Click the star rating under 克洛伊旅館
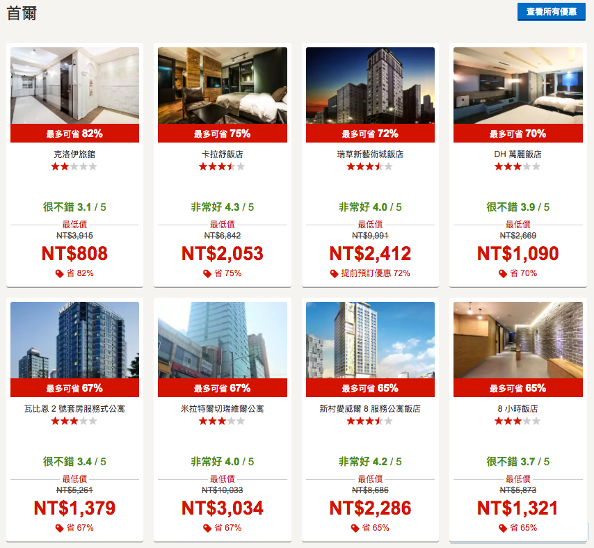This screenshot has width=594, height=548. 74,166
